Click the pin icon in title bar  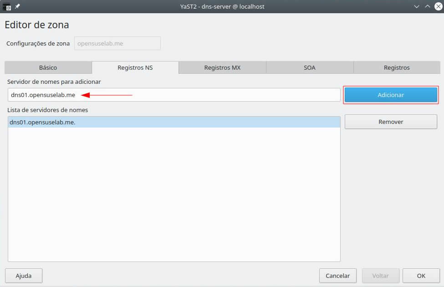point(17,6)
